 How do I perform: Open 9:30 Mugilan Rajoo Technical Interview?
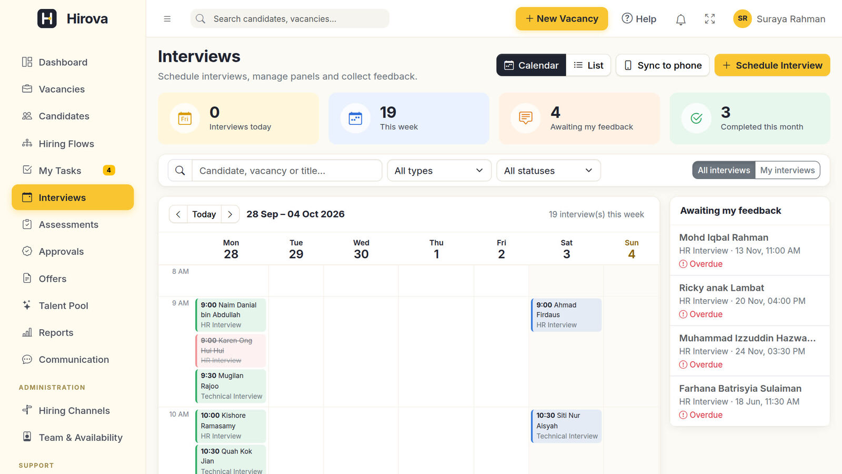click(230, 386)
